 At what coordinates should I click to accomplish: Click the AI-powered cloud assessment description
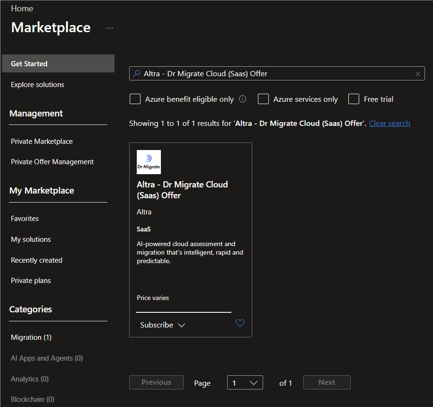tap(190, 252)
